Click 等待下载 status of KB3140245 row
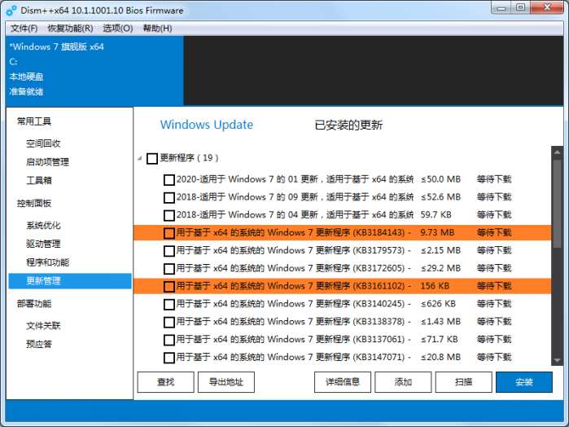Screen dimensions: 569x427 494,304
